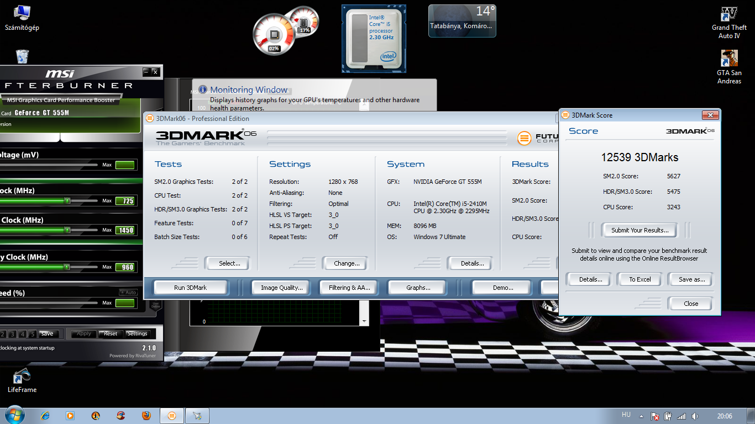Minimize the MSI Afterburner window
The image size is (755, 424).
pyautogui.click(x=146, y=72)
